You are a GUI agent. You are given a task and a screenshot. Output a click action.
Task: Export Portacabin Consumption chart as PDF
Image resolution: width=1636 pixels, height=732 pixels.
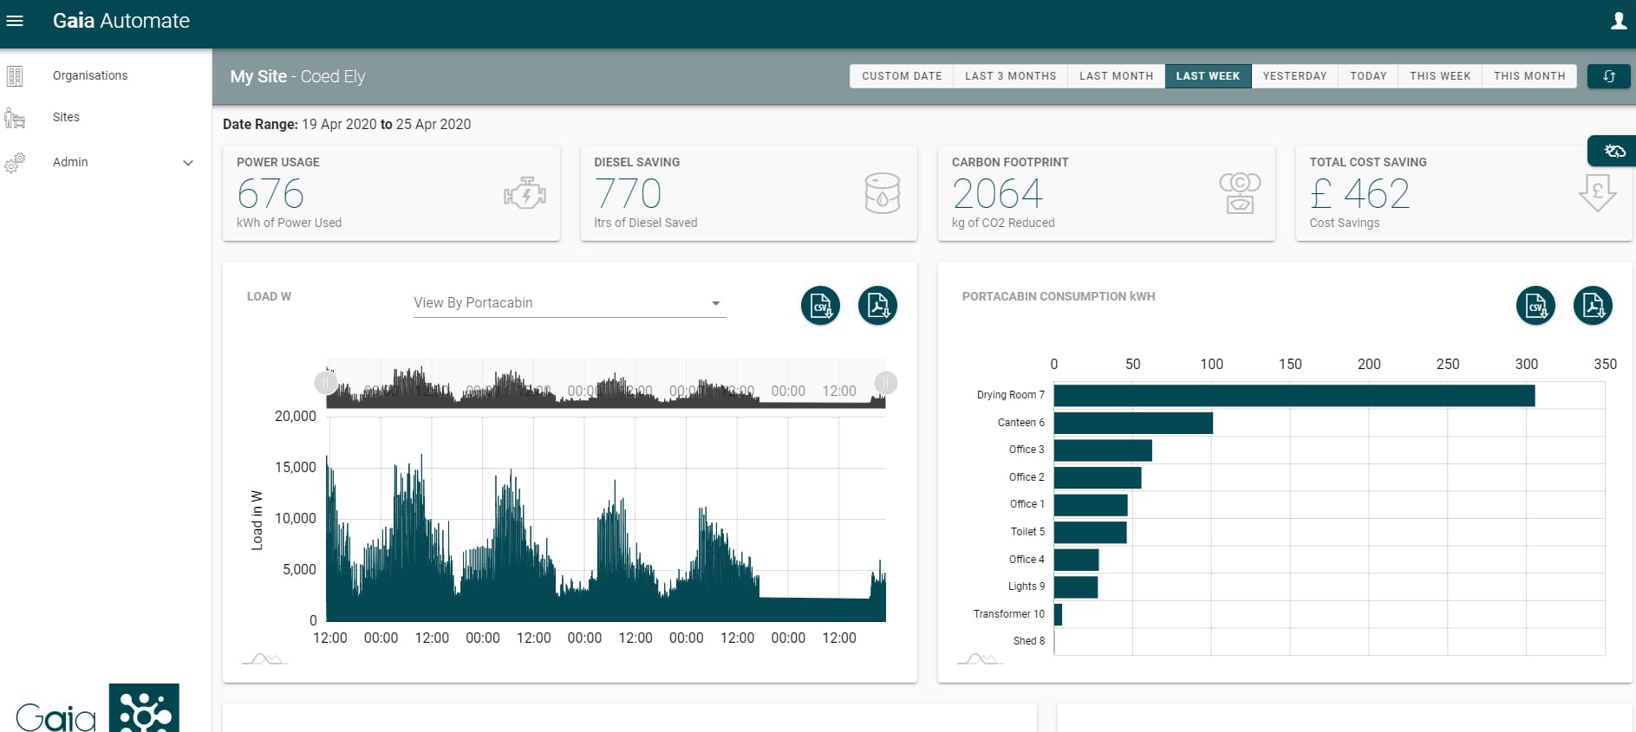pyautogui.click(x=1593, y=306)
